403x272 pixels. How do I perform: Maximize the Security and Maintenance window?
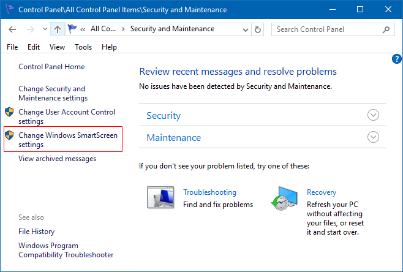[360, 10]
